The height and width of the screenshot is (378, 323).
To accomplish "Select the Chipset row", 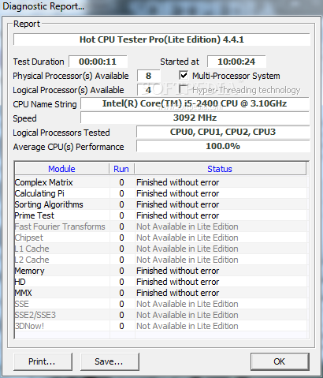I will [x=161, y=238].
